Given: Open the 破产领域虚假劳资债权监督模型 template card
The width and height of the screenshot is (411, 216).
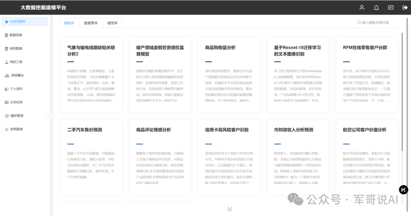Looking at the screenshot, I should click(160, 75).
